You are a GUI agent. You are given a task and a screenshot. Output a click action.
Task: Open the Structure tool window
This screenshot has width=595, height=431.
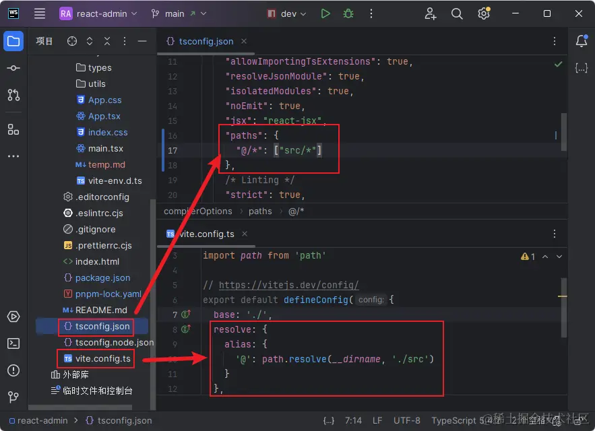(13, 130)
